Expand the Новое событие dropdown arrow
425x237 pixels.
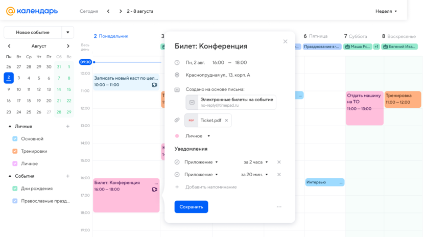point(67,32)
